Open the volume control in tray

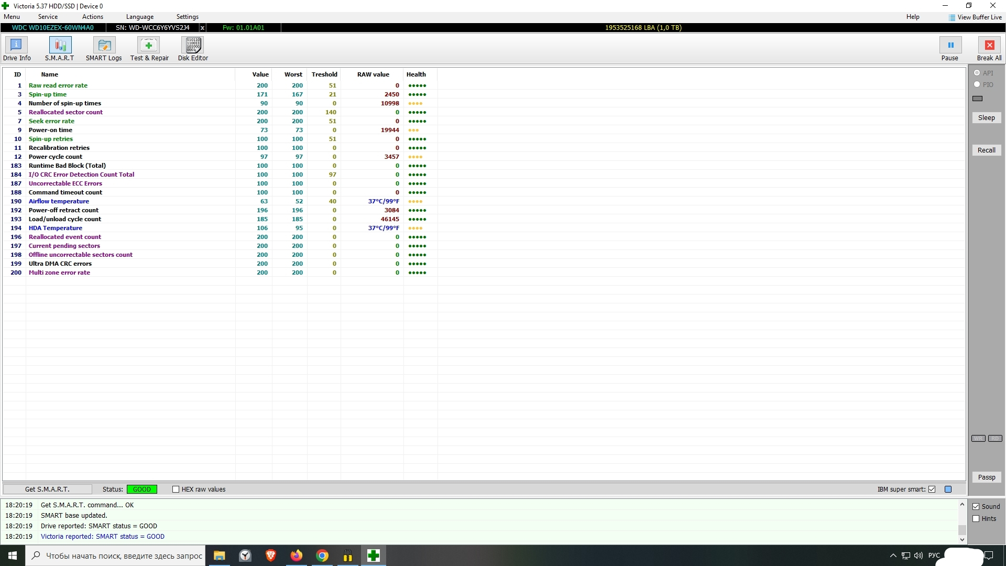click(918, 556)
